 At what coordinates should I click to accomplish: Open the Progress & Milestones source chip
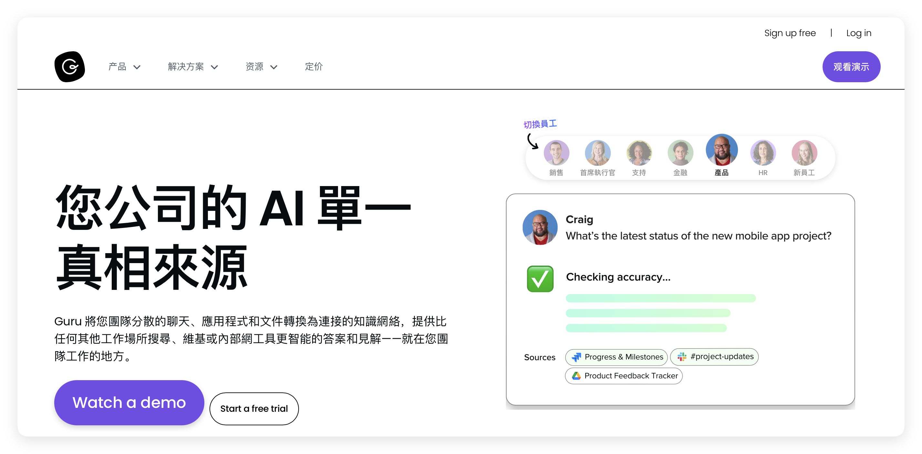point(616,357)
